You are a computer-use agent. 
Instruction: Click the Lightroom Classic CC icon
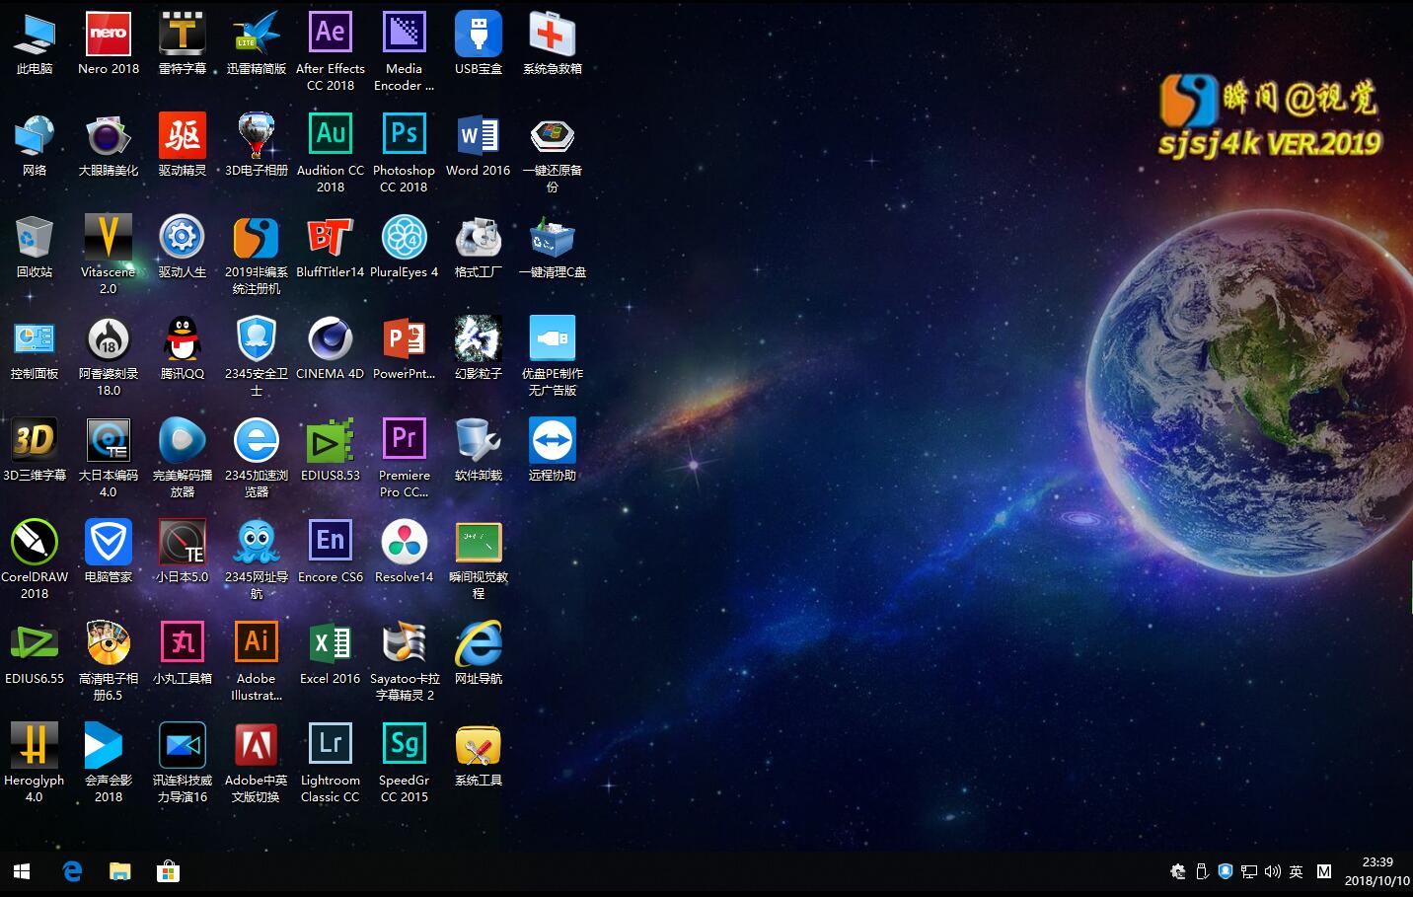coord(331,745)
